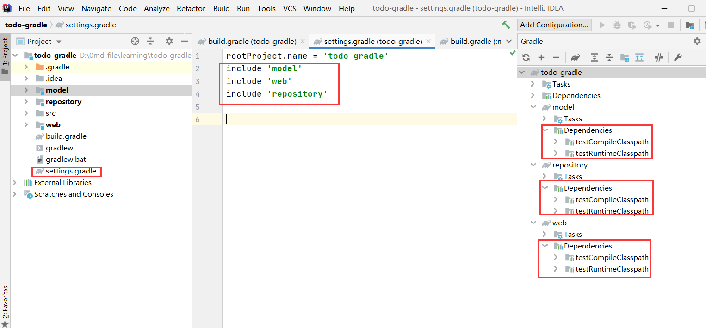The height and width of the screenshot is (328, 706).
Task: Collapse the model Dependencies node
Action: click(x=545, y=130)
